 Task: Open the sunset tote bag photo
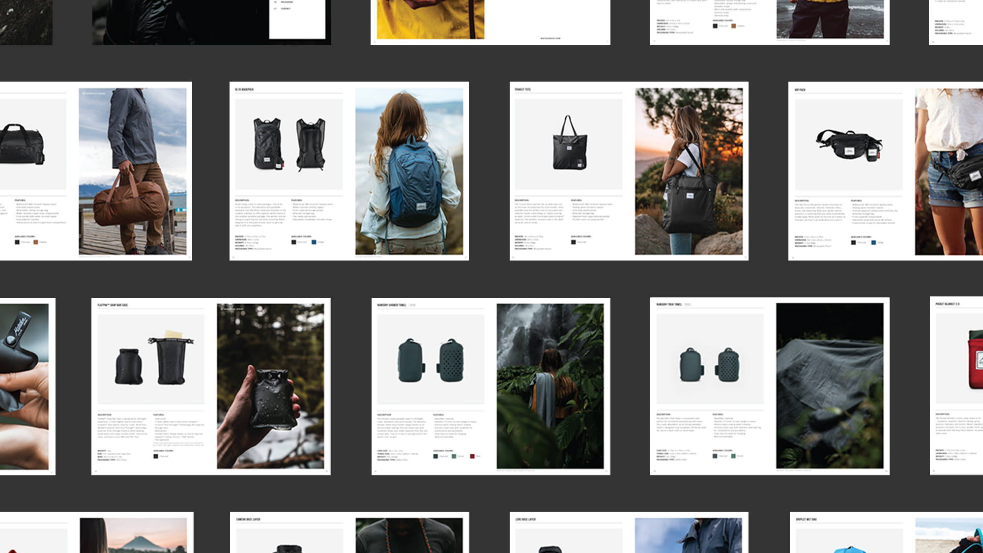[689, 171]
